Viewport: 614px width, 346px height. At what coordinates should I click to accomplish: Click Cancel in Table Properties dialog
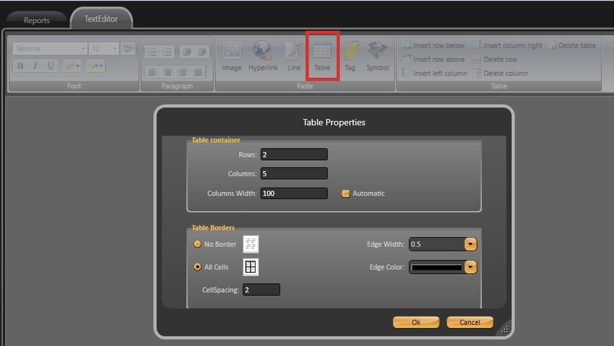(x=470, y=322)
